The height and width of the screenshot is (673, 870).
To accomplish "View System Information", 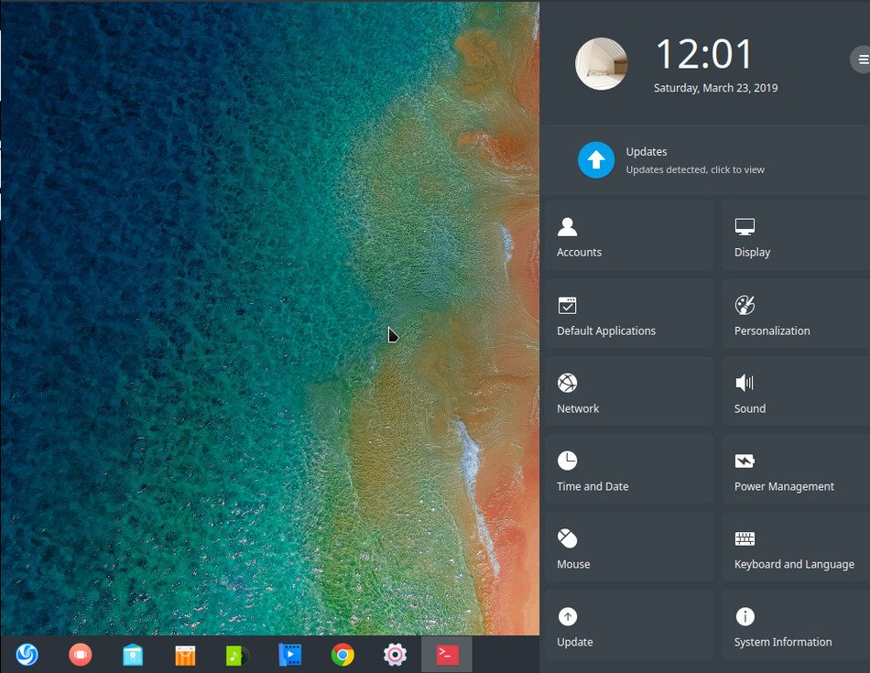I will click(x=788, y=624).
